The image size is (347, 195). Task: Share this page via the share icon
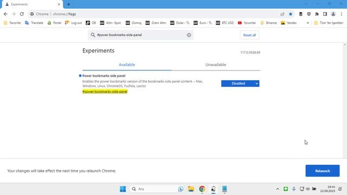(x=282, y=14)
